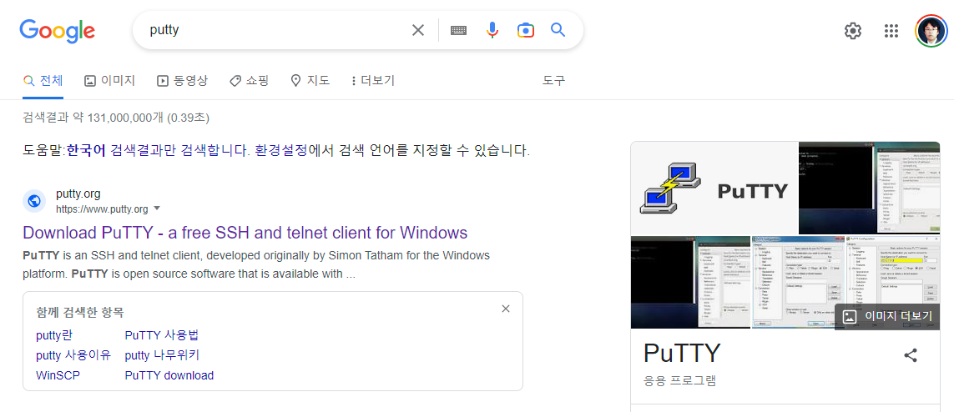Open the 더보기 menu in search tabs
This screenshot has height=412, width=954.
373,80
